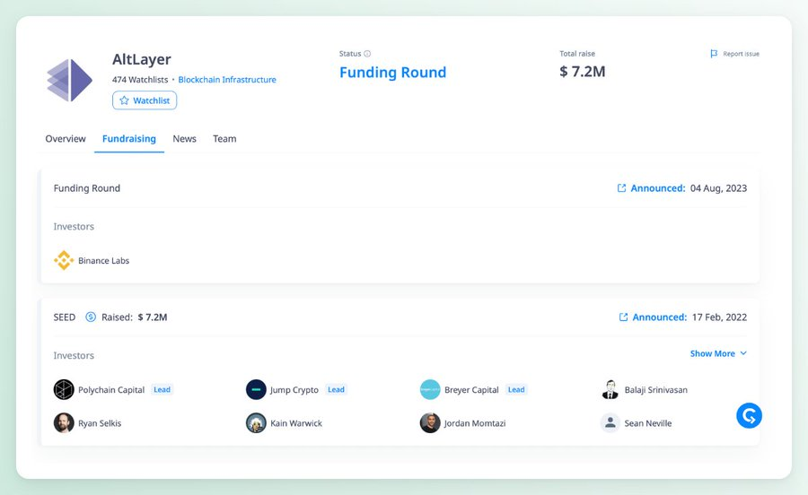Viewport: 808px width, 495px height.
Task: Open the SEED round Announced link
Action: point(659,317)
